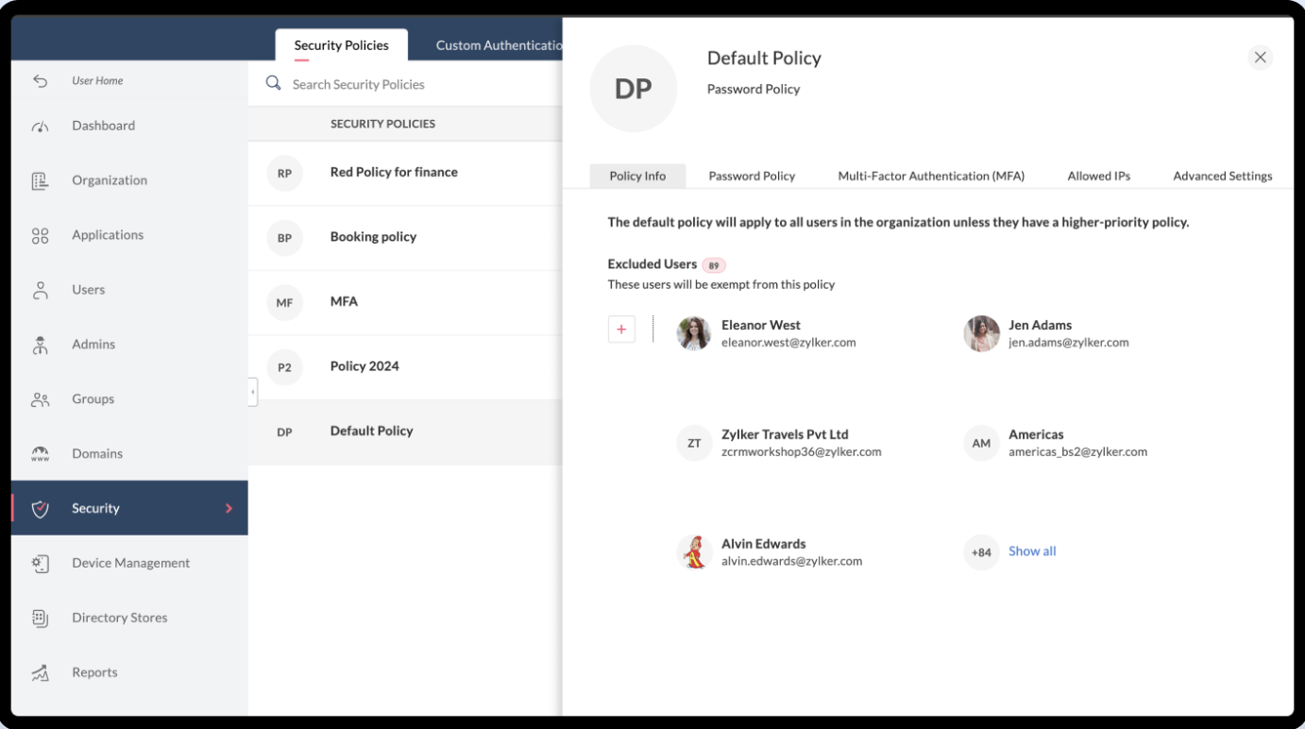Open the Admins section
The width and height of the screenshot is (1305, 729).
point(93,344)
